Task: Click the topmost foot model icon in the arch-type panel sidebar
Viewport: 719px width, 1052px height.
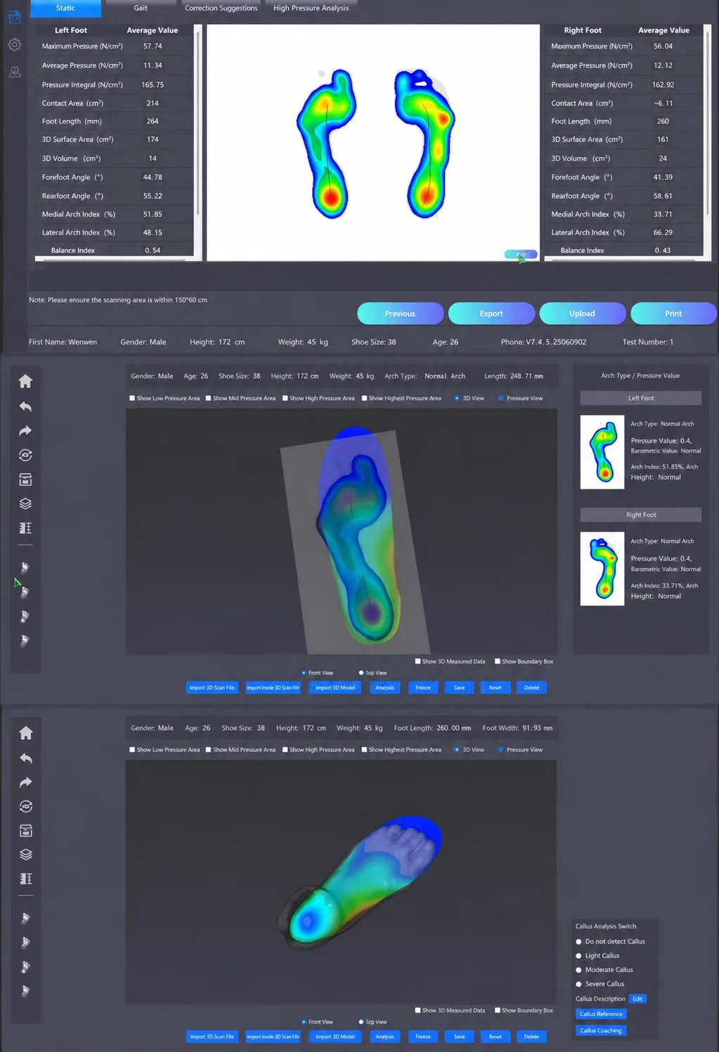Action: coord(25,568)
